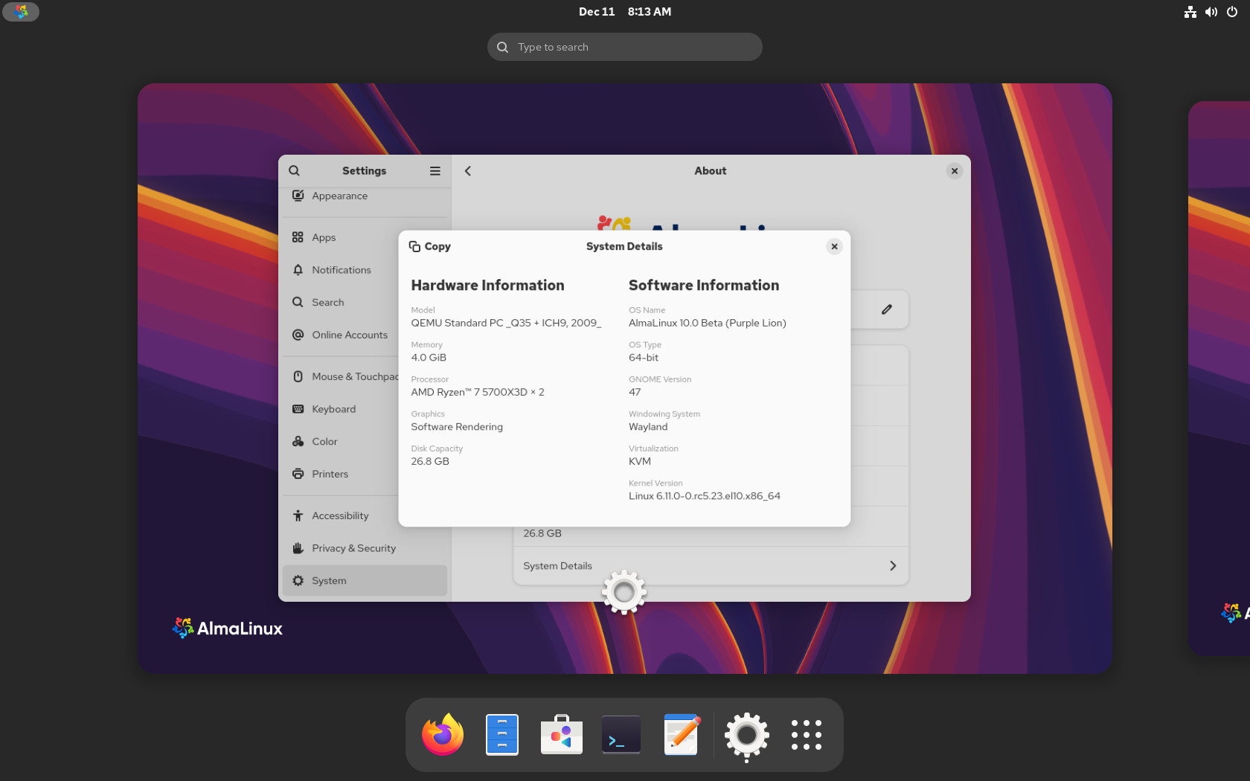This screenshot has width=1250, height=781.
Task: Click the Kernel Version Linux 6.11.0 text
Action: pyautogui.click(x=705, y=496)
